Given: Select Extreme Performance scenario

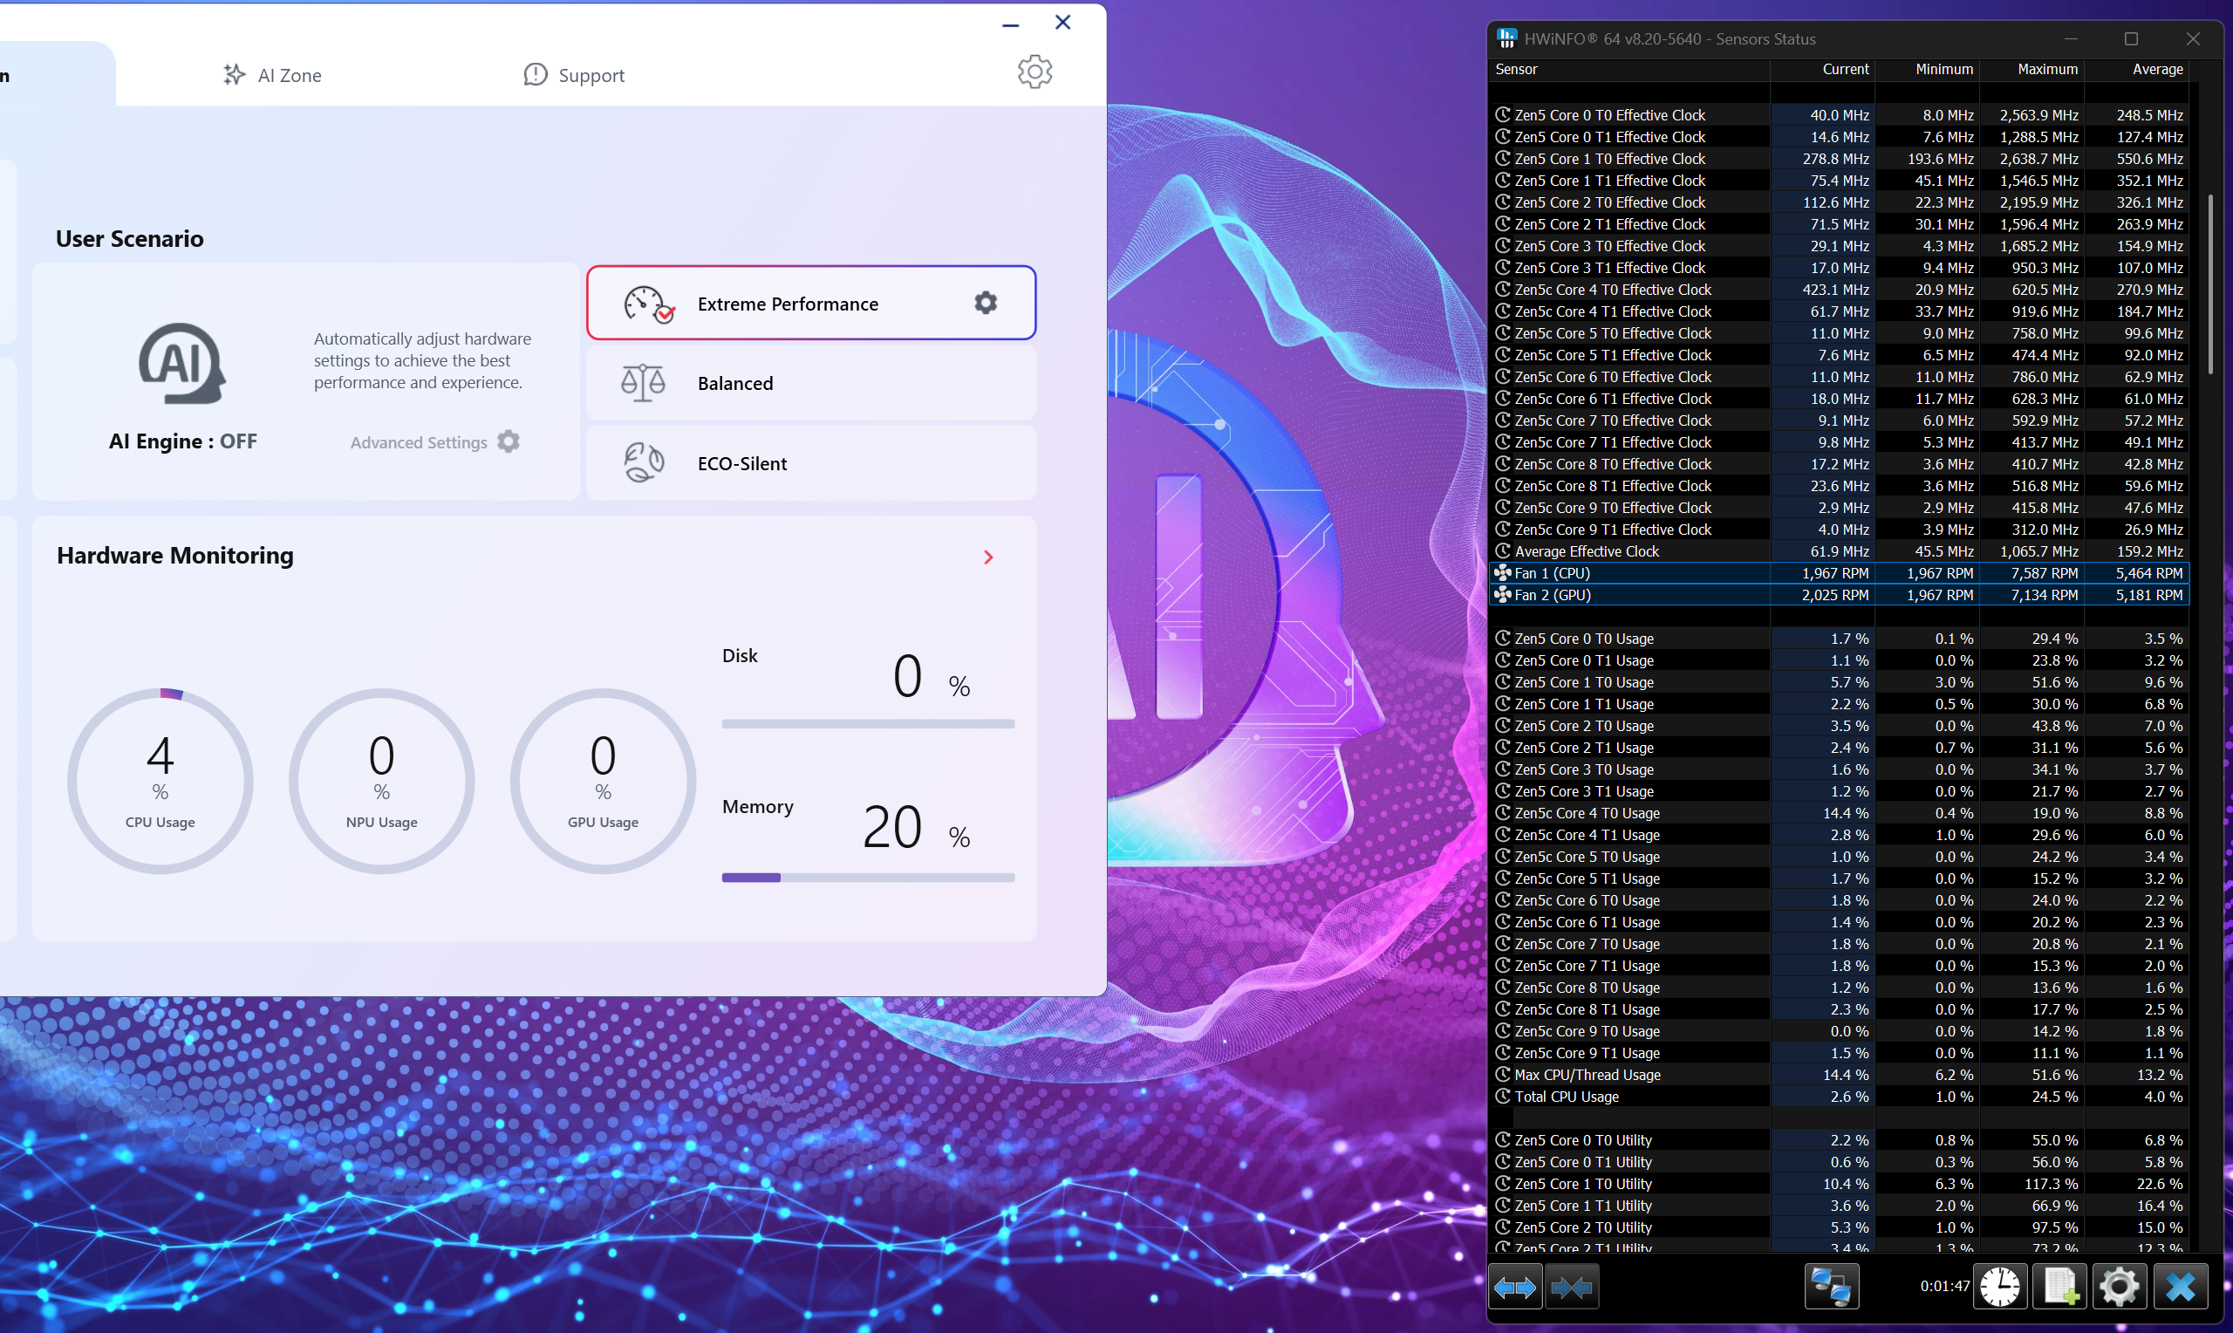Looking at the screenshot, I should click(811, 303).
